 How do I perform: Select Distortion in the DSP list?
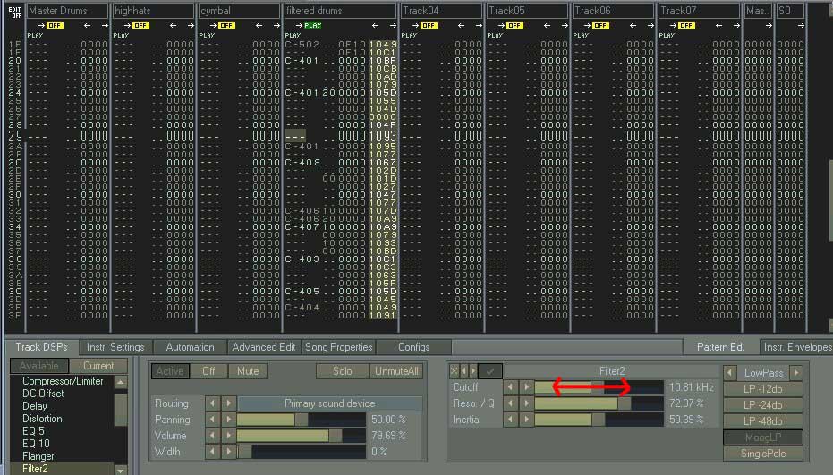(x=42, y=419)
